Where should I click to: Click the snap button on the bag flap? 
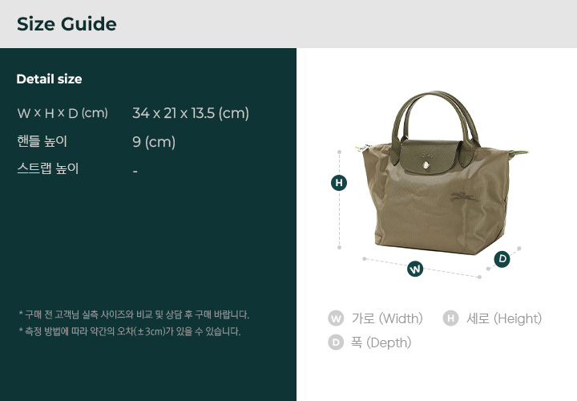pos(426,165)
